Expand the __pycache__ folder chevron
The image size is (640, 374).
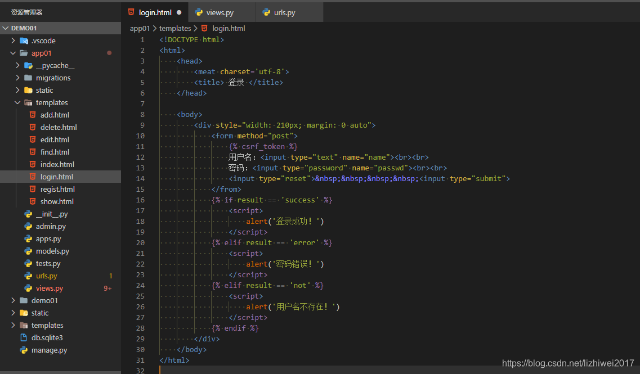pyautogui.click(x=17, y=65)
